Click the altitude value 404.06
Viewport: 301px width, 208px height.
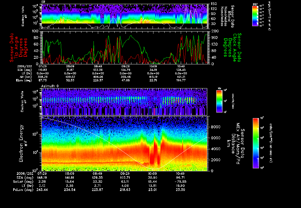pos(98,77)
